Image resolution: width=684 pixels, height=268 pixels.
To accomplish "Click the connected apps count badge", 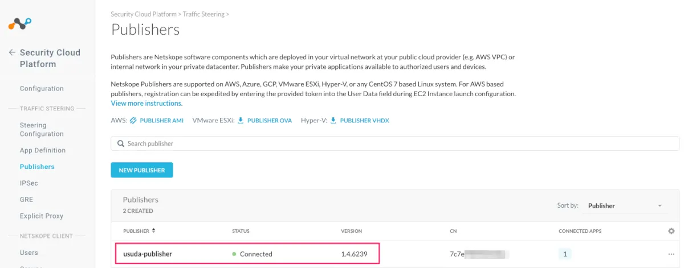I will coord(565,254).
